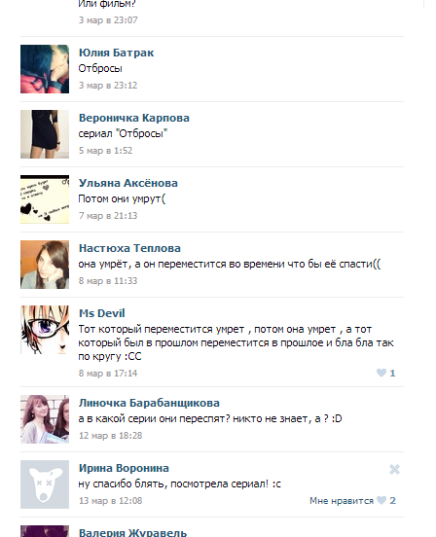Click Юлия Батрак's avatar photo
Image resolution: width=436 pixels, height=537 pixels.
(45, 69)
